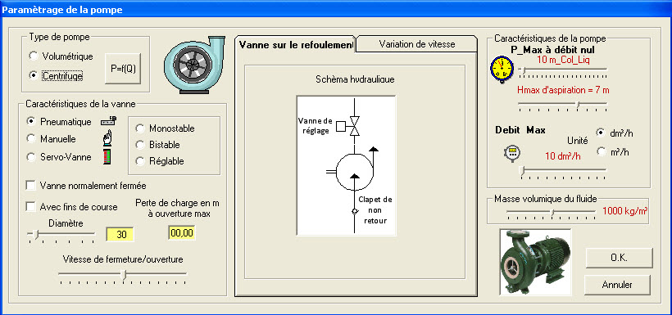Select Centrifuge pump type

point(55,76)
